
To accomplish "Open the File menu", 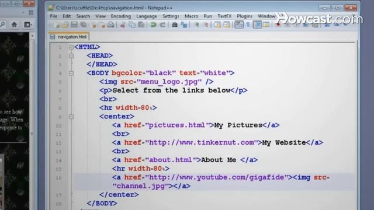I will point(53,16).
